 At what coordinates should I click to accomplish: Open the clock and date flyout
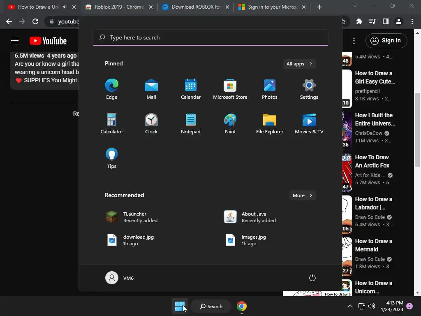point(392,306)
